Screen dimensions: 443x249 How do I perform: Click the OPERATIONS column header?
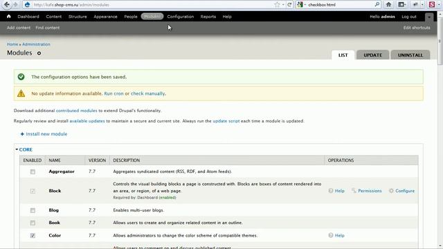click(341, 160)
